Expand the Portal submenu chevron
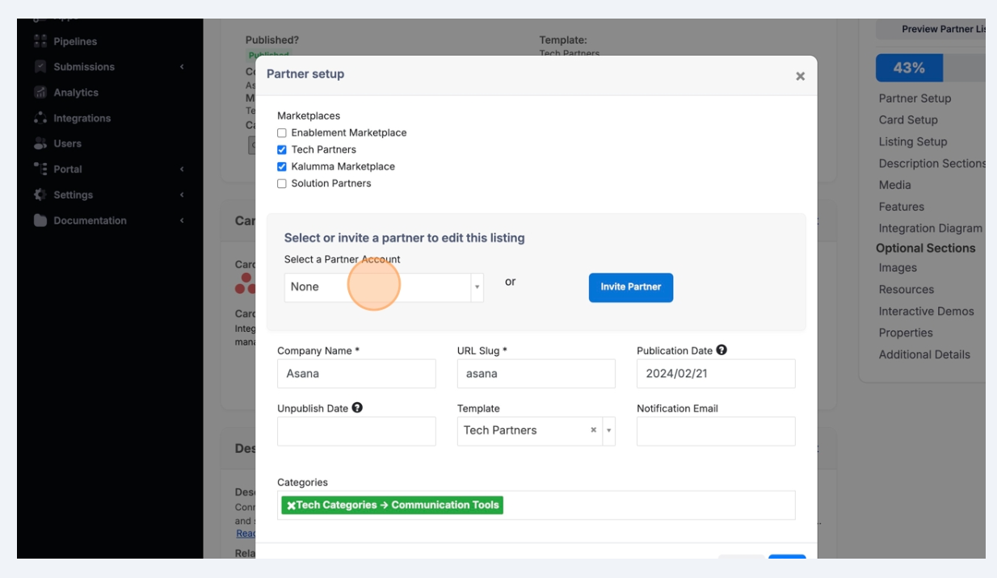 point(182,170)
